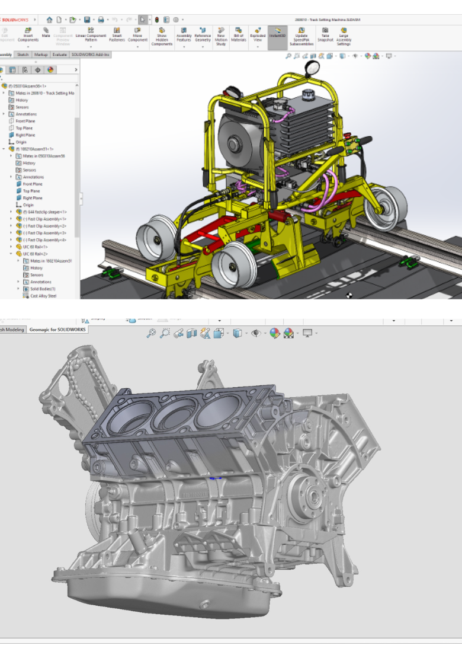Select Front Plane in feature tree

point(24,121)
